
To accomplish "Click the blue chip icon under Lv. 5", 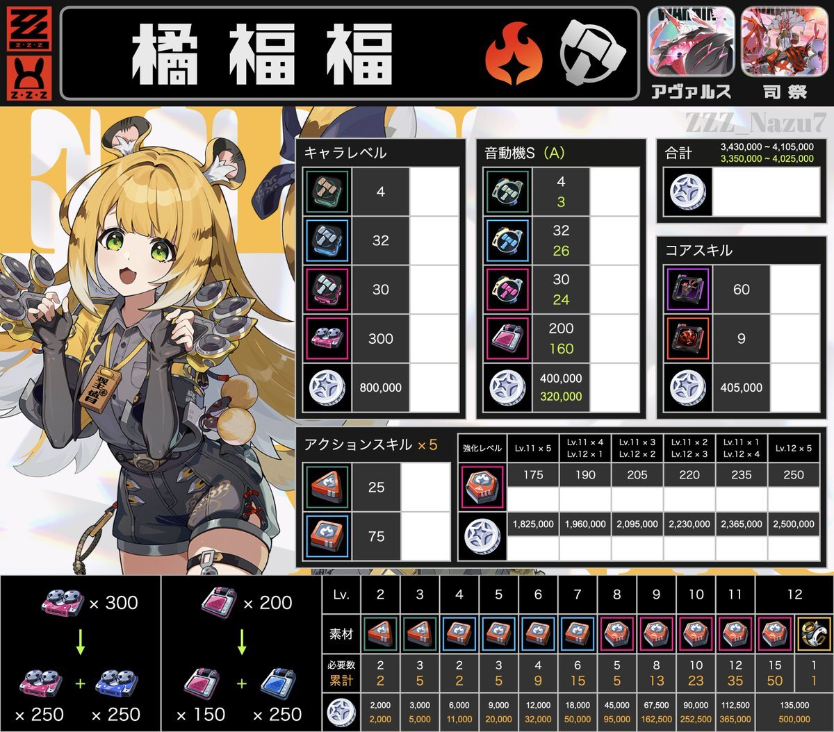I will click(x=498, y=634).
